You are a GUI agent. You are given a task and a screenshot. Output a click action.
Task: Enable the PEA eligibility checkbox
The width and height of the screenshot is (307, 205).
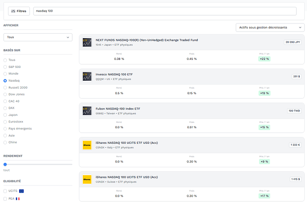(5, 199)
